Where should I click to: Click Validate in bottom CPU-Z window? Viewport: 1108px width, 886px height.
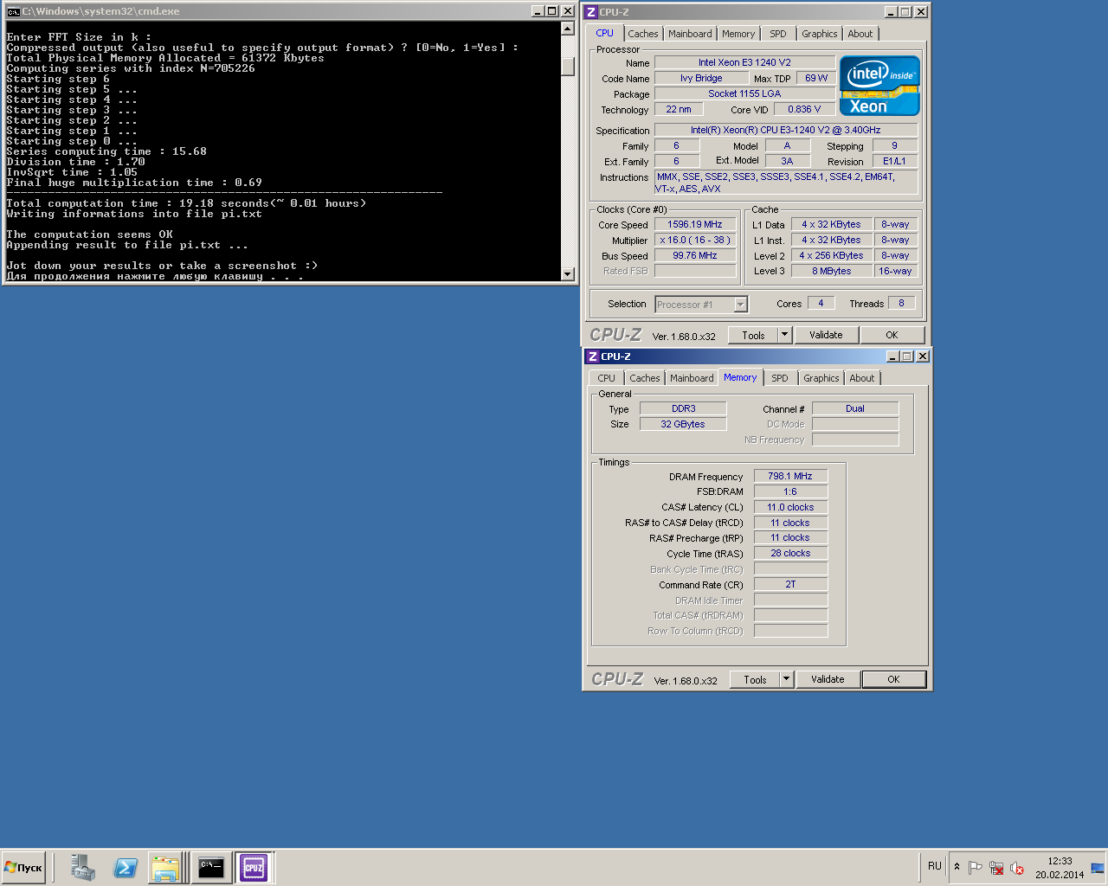point(828,679)
